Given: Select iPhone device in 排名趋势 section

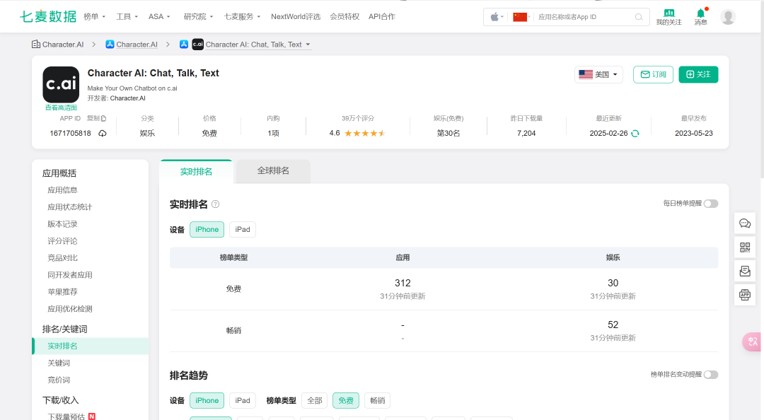Looking at the screenshot, I should (207, 400).
